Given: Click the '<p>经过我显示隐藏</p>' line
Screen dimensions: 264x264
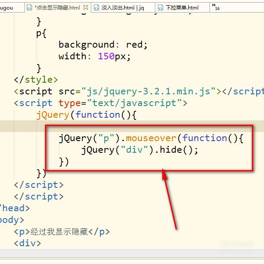Looking at the screenshot, I should [62, 232].
